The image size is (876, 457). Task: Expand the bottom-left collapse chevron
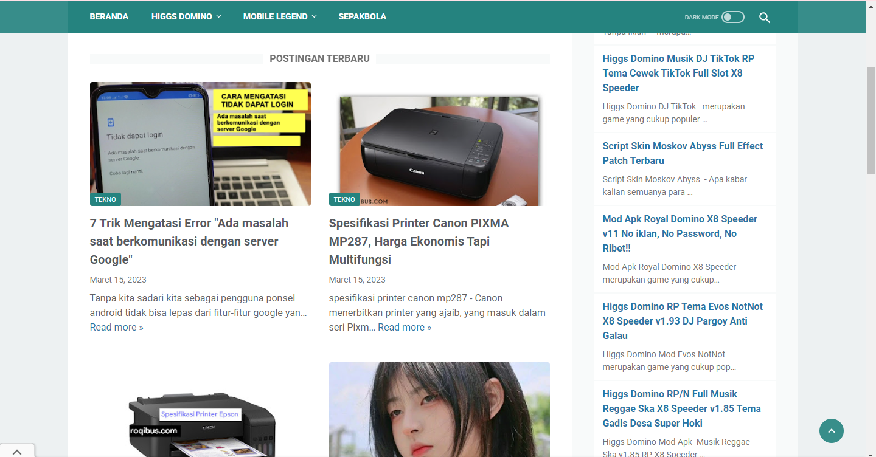17,452
